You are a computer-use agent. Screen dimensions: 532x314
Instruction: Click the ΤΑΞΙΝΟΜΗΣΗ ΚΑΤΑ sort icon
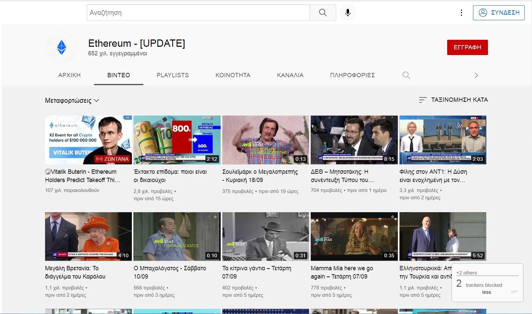422,100
